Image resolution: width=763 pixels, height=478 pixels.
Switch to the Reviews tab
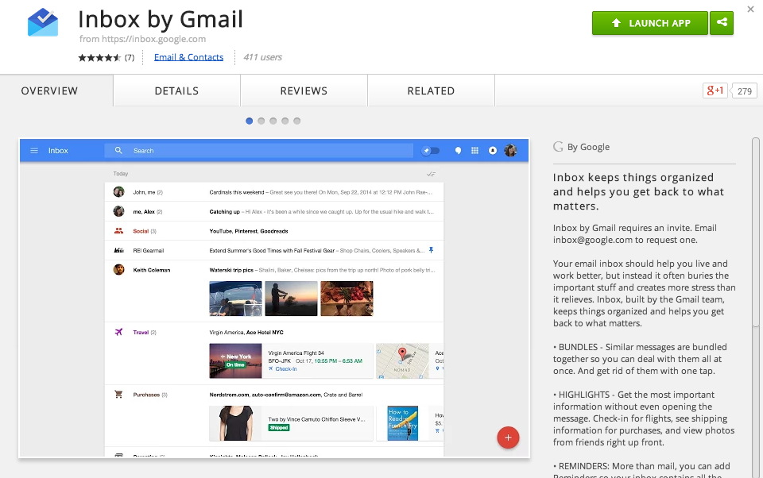[304, 91]
